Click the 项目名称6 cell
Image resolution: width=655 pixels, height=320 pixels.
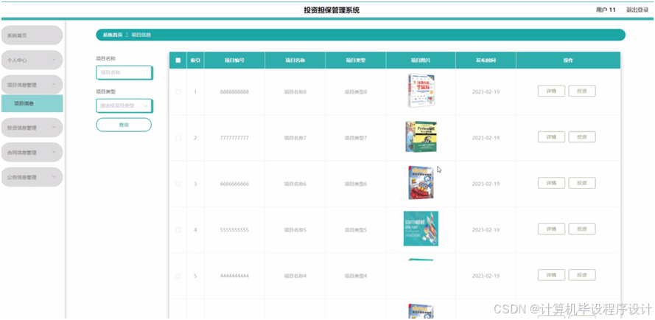[295, 184]
